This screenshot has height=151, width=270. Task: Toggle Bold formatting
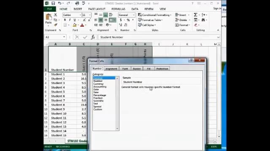click(x=65, y=20)
